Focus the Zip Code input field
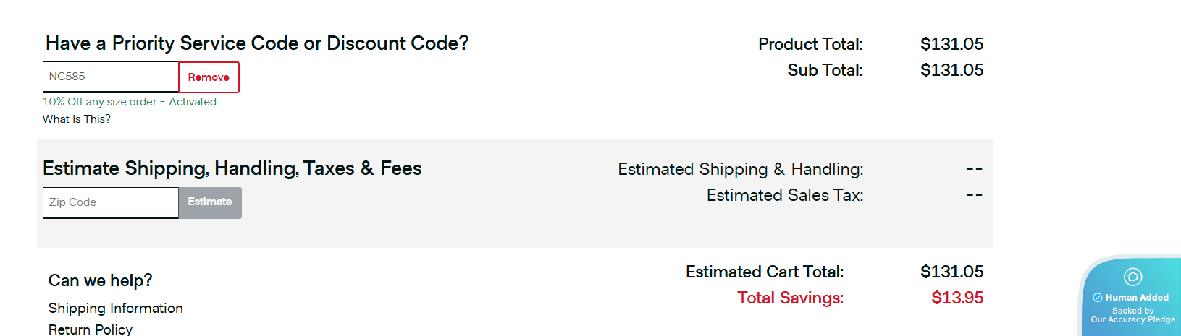Screen dimensions: 1181x336 [110, 202]
